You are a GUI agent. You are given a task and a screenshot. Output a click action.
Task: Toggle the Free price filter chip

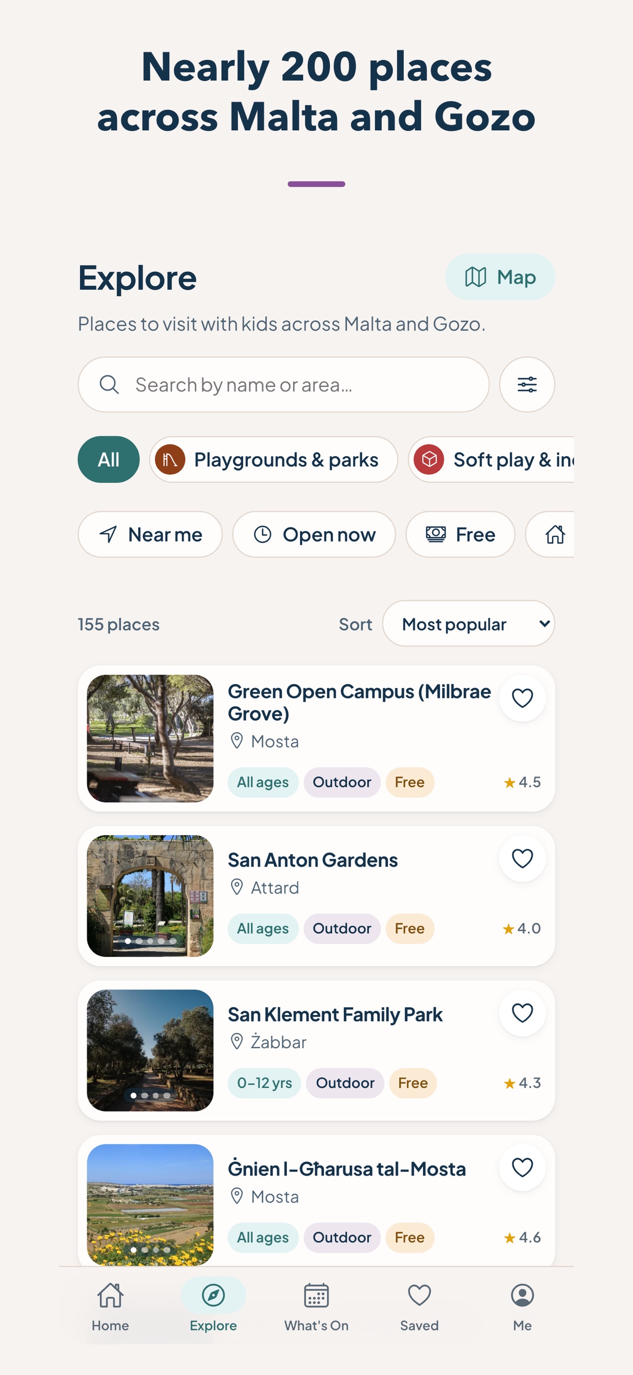point(460,534)
